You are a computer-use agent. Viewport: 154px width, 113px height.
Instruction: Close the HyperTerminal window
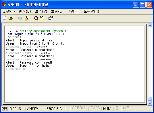149,5
